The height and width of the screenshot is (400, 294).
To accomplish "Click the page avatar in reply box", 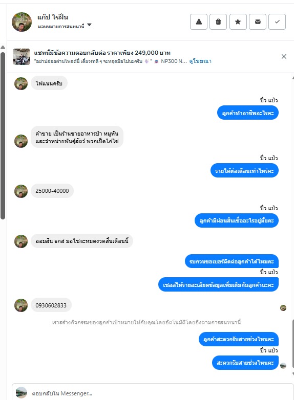I will tap(21, 393).
